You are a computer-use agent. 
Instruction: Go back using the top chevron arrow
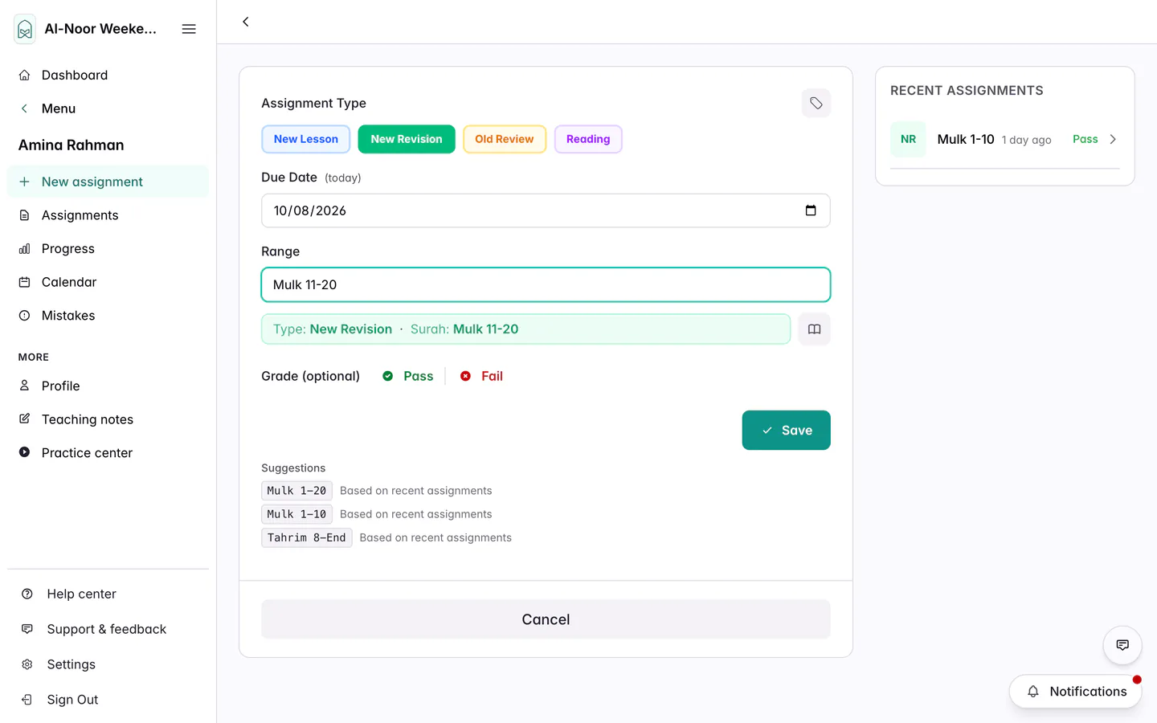[x=246, y=22]
